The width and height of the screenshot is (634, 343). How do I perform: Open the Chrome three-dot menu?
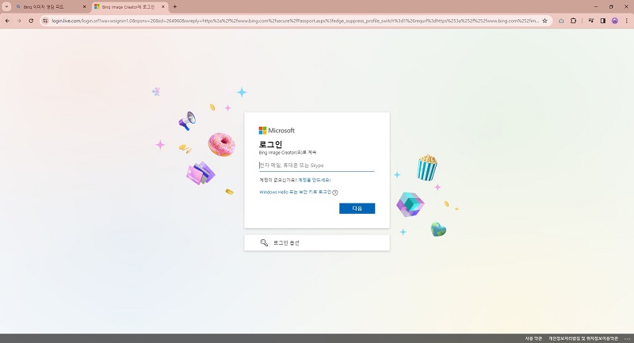627,21
